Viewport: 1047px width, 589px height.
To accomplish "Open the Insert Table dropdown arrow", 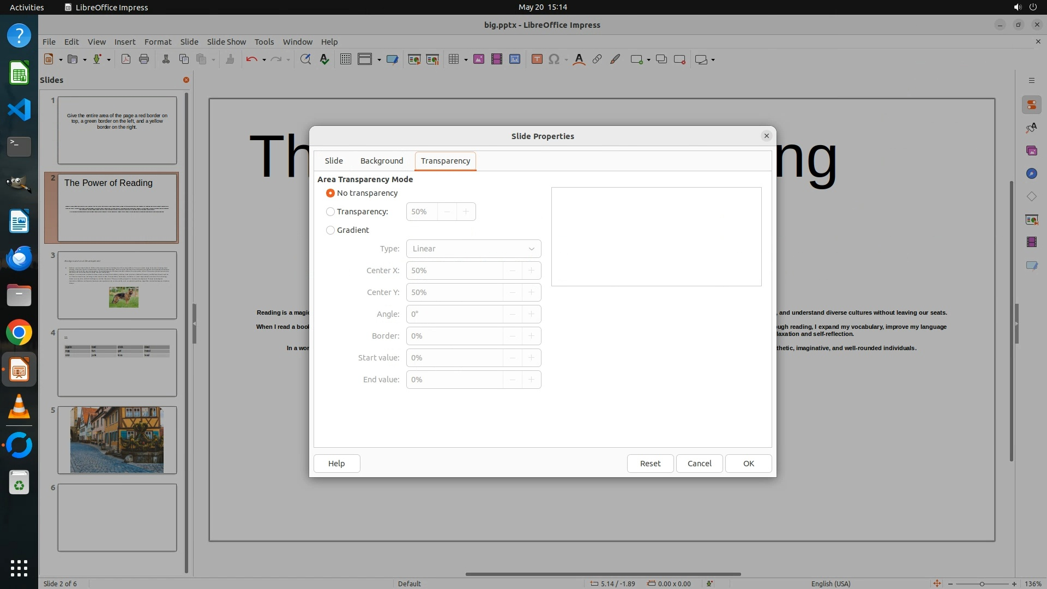I will tap(466, 60).
